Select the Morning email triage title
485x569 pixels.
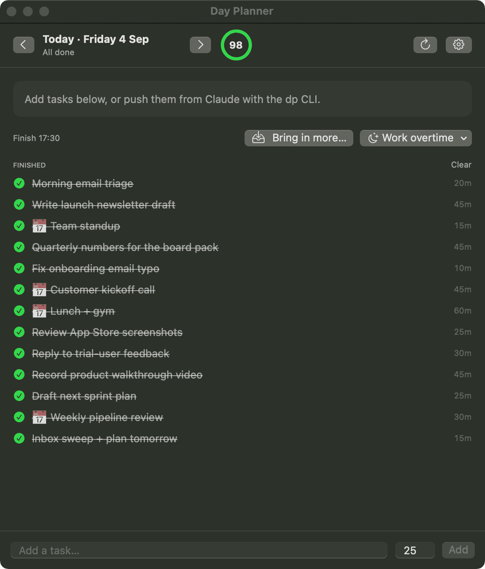pos(83,184)
